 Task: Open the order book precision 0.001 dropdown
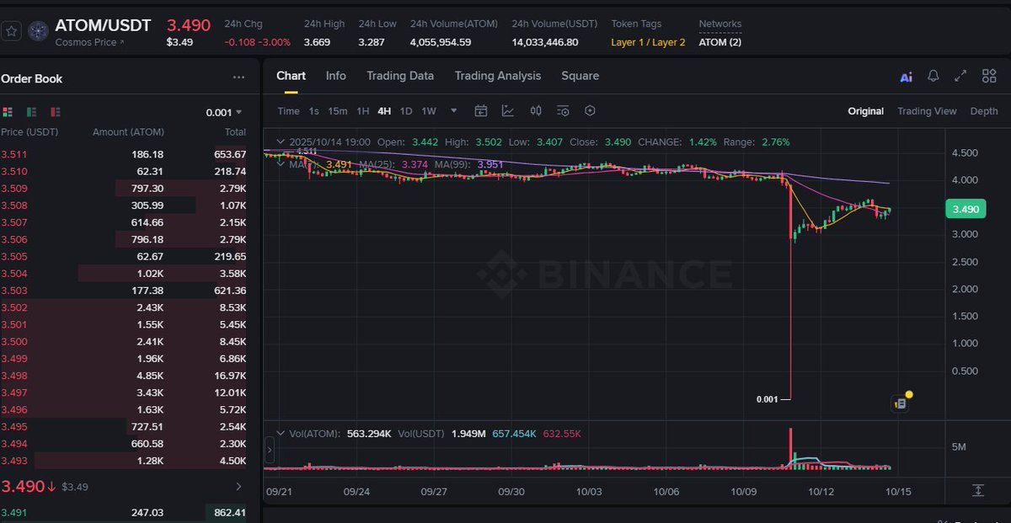click(223, 112)
